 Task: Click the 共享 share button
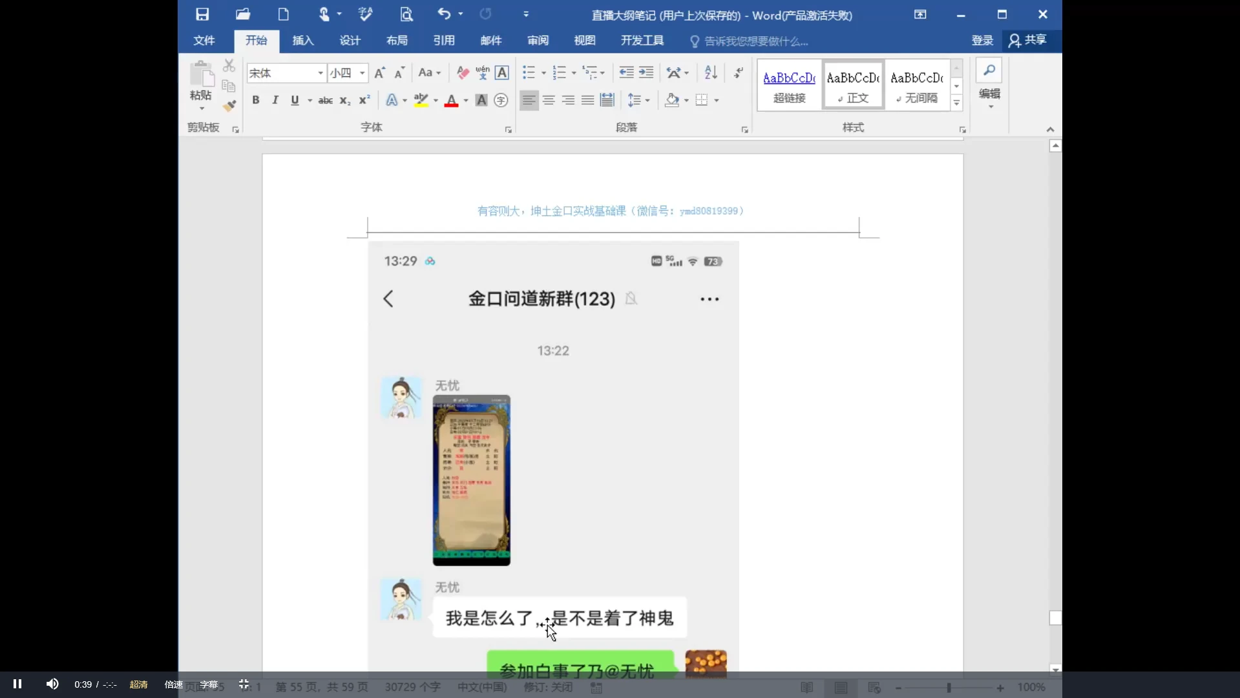[1027, 40]
